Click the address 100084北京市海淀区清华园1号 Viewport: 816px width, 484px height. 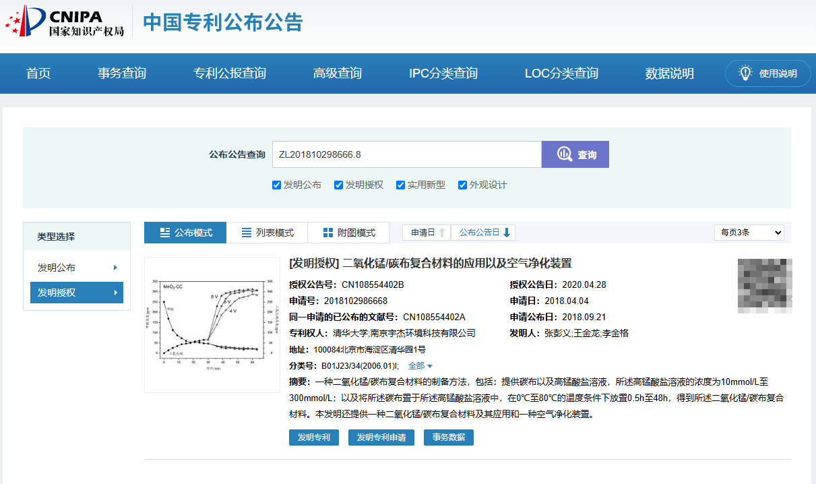tap(370, 350)
